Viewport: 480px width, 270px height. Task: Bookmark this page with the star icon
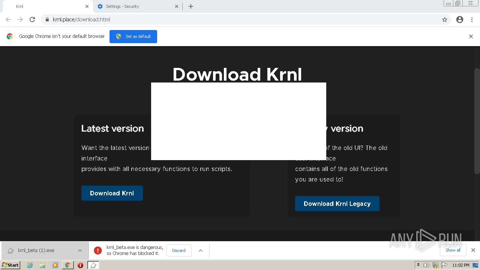click(445, 19)
